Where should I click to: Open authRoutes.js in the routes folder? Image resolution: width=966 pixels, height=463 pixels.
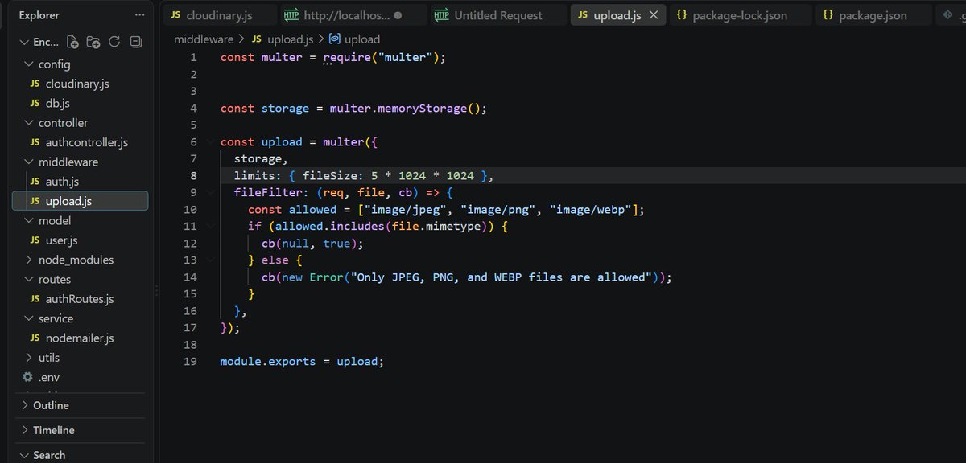click(x=79, y=299)
